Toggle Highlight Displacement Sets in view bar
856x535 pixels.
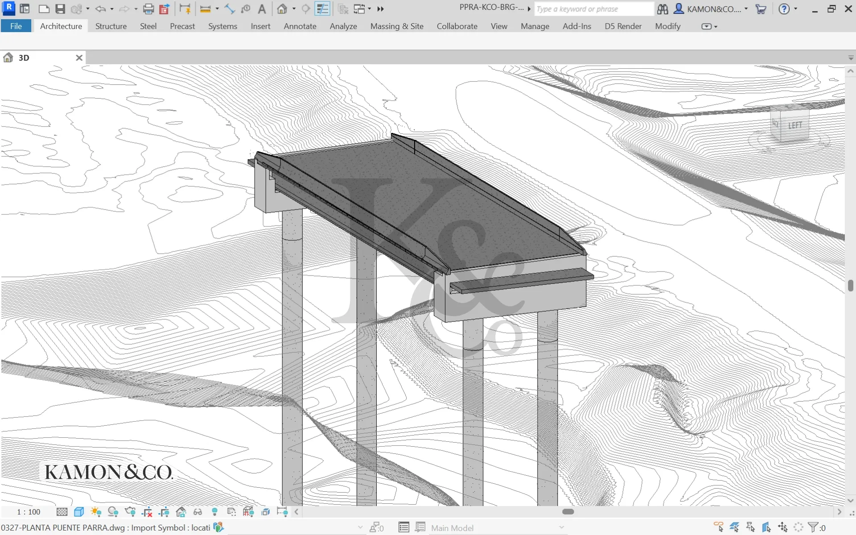click(266, 512)
